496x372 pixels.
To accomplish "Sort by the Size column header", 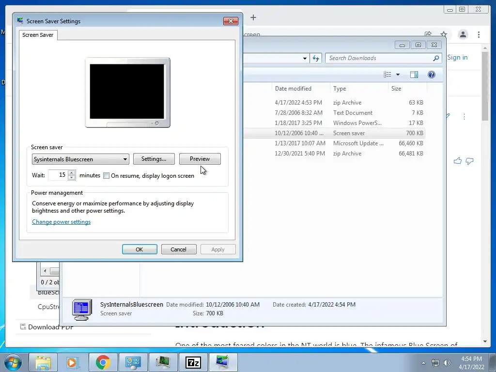I will [407, 89].
